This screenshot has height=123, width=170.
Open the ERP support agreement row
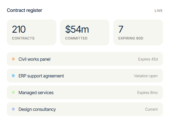pyautogui.click(x=85, y=76)
